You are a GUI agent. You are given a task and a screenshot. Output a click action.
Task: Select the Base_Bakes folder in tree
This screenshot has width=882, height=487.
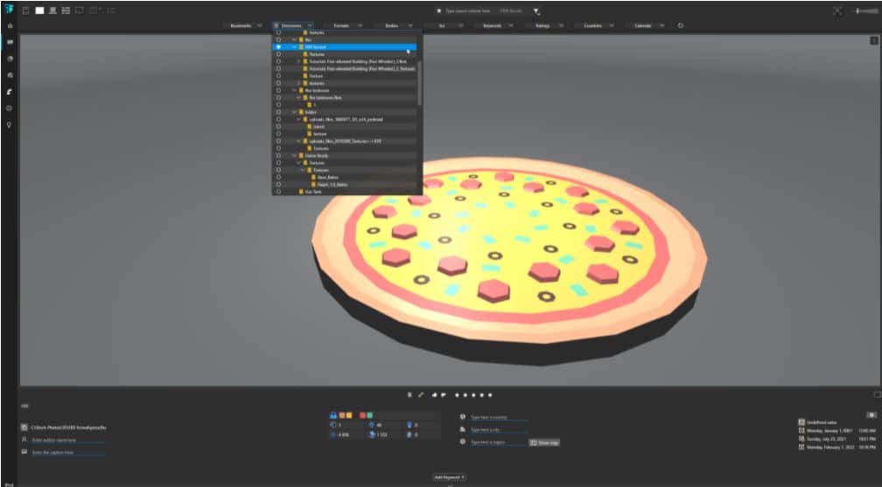pos(328,177)
